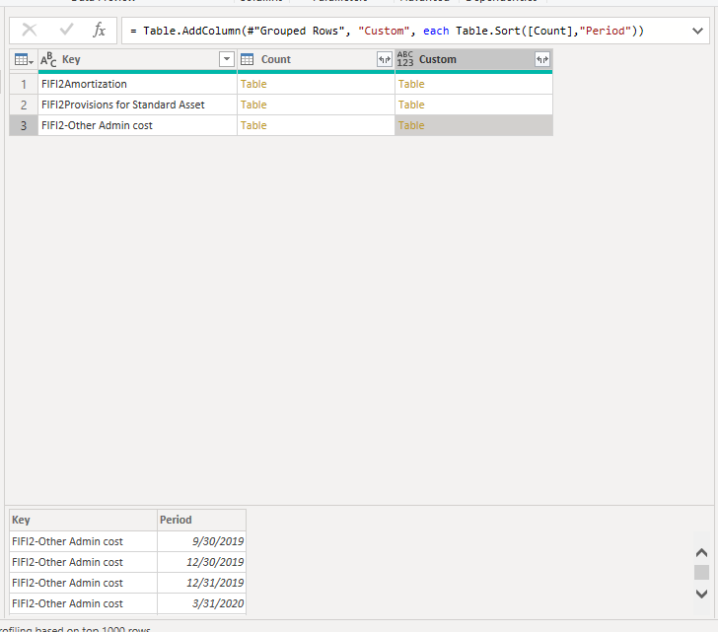Screen dimensions: 718x632
Task: Click preview 'Period' header cell
Action: tap(201, 520)
